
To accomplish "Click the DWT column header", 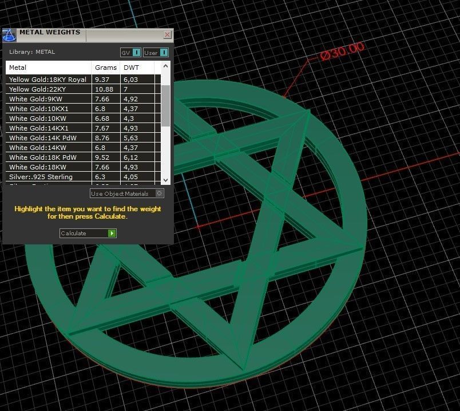I will click(x=137, y=68).
